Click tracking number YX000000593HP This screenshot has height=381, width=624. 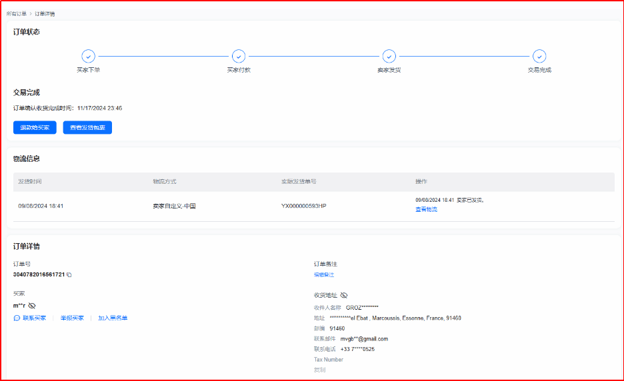point(303,206)
